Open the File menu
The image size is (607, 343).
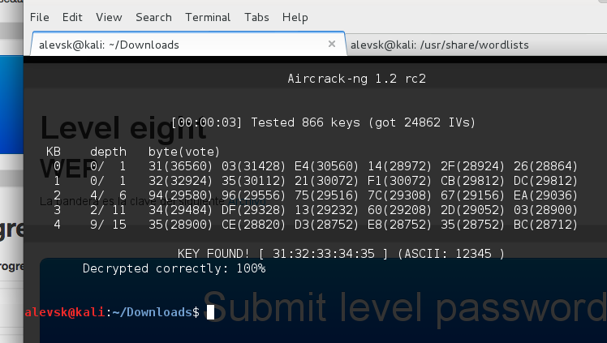pyautogui.click(x=39, y=17)
